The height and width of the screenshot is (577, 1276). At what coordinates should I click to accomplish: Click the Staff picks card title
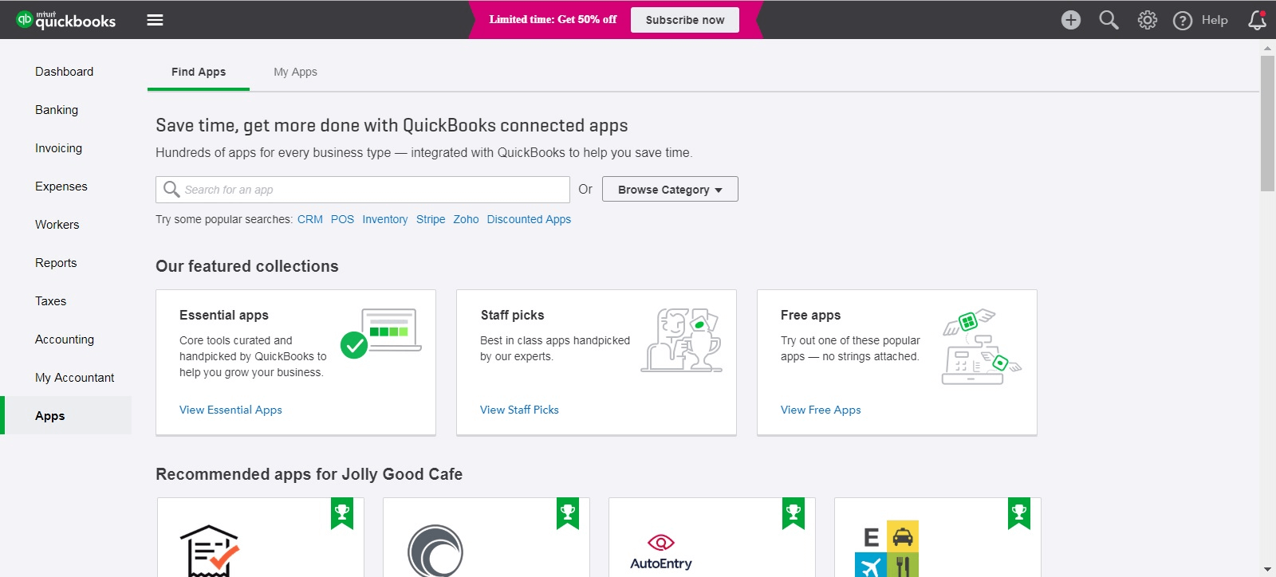tap(512, 316)
